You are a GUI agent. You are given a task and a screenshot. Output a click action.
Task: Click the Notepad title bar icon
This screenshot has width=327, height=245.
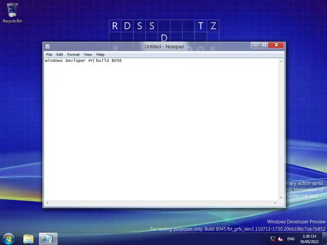click(x=48, y=46)
